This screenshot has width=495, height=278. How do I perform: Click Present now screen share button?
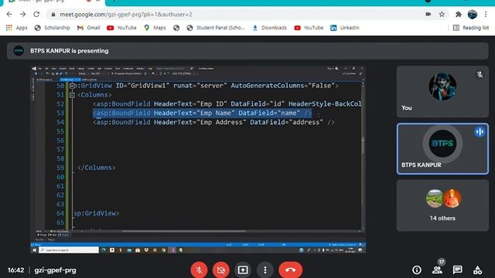243,270
